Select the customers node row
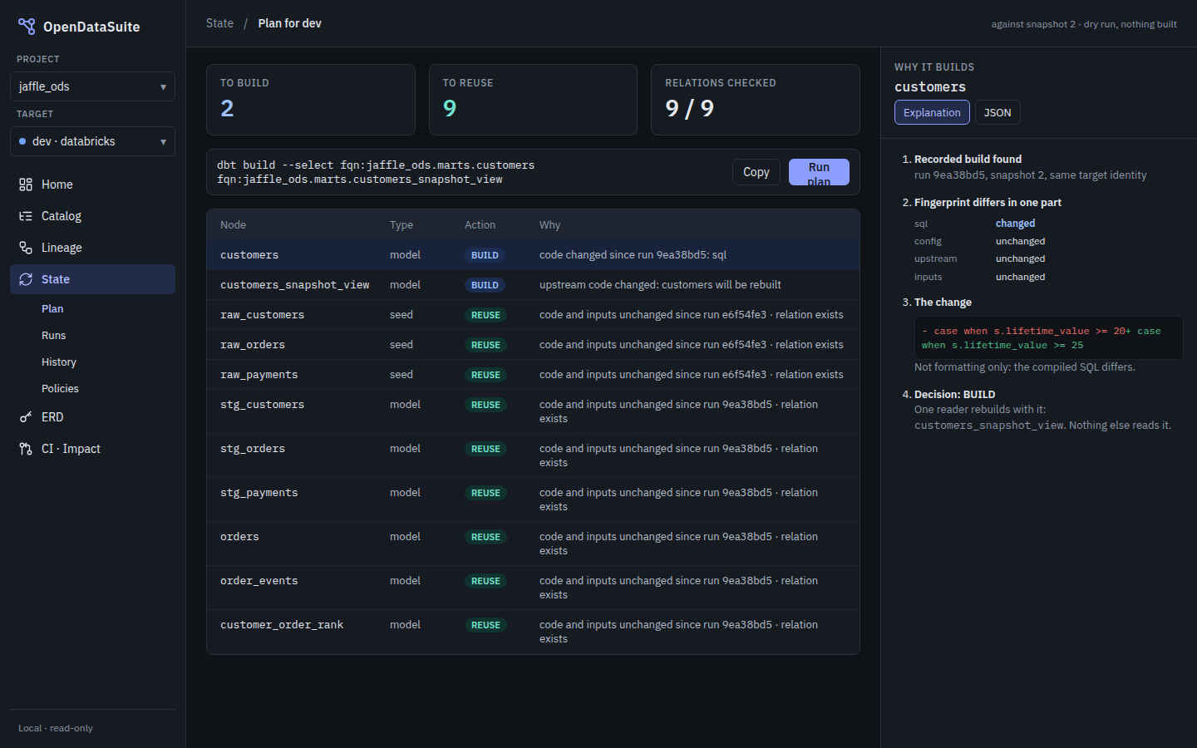Viewport: 1197px width, 748px height. (533, 255)
